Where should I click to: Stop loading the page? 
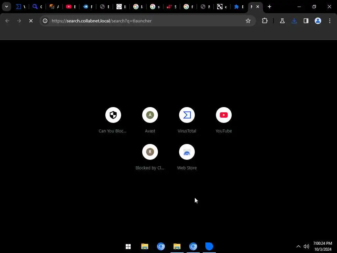[31, 21]
